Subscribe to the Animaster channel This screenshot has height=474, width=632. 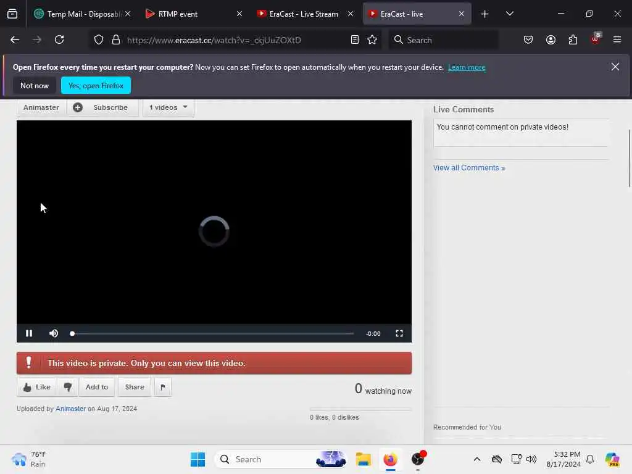pyautogui.click(x=103, y=107)
